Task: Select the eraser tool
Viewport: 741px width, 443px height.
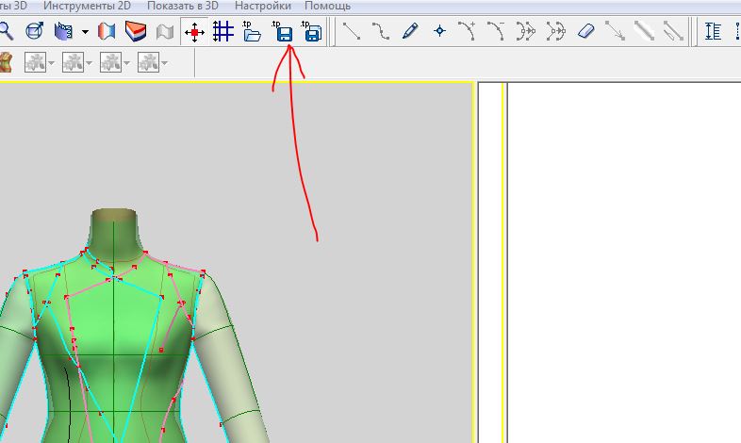Action: point(585,32)
